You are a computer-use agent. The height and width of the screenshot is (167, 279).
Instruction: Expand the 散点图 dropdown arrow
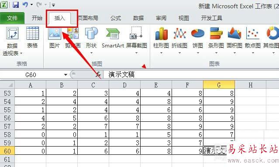(x=253, y=53)
